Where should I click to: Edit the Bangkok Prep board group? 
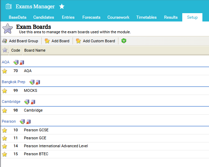[x=32, y=82]
